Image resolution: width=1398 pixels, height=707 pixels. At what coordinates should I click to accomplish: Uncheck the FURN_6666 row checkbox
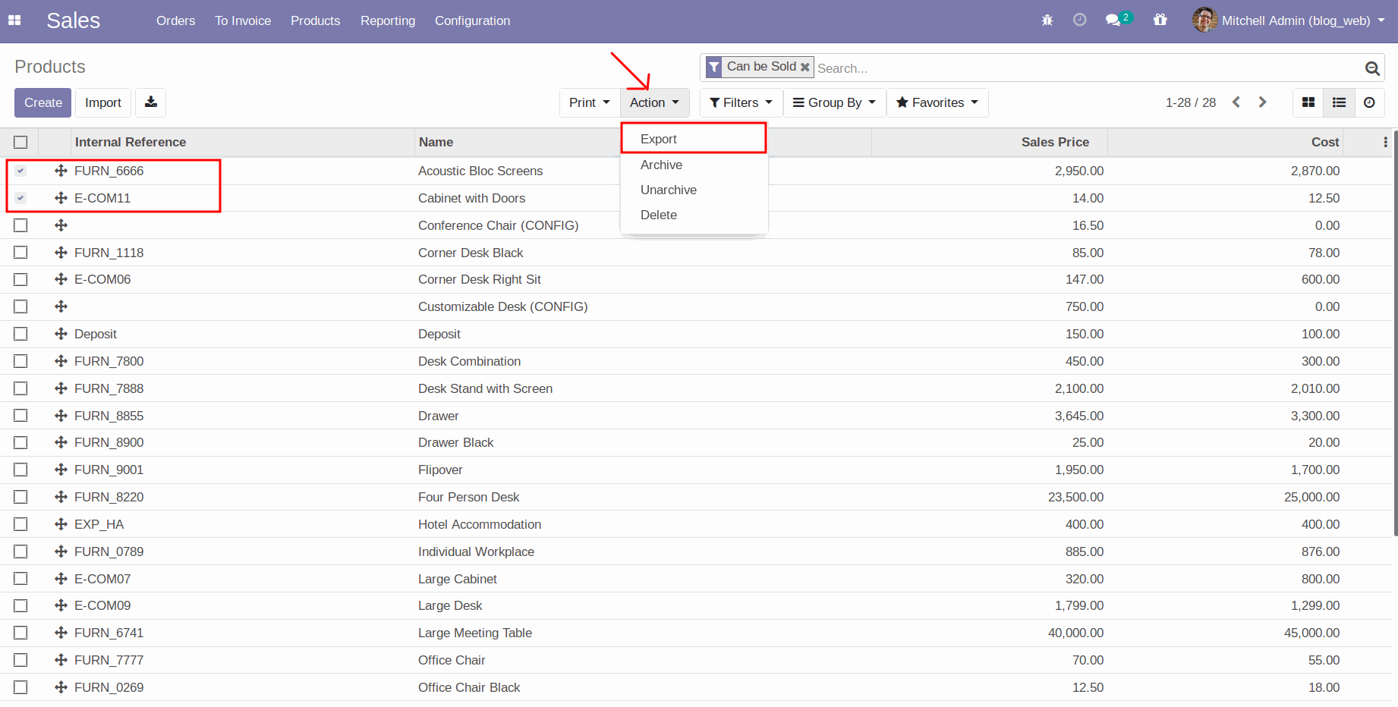pos(20,171)
